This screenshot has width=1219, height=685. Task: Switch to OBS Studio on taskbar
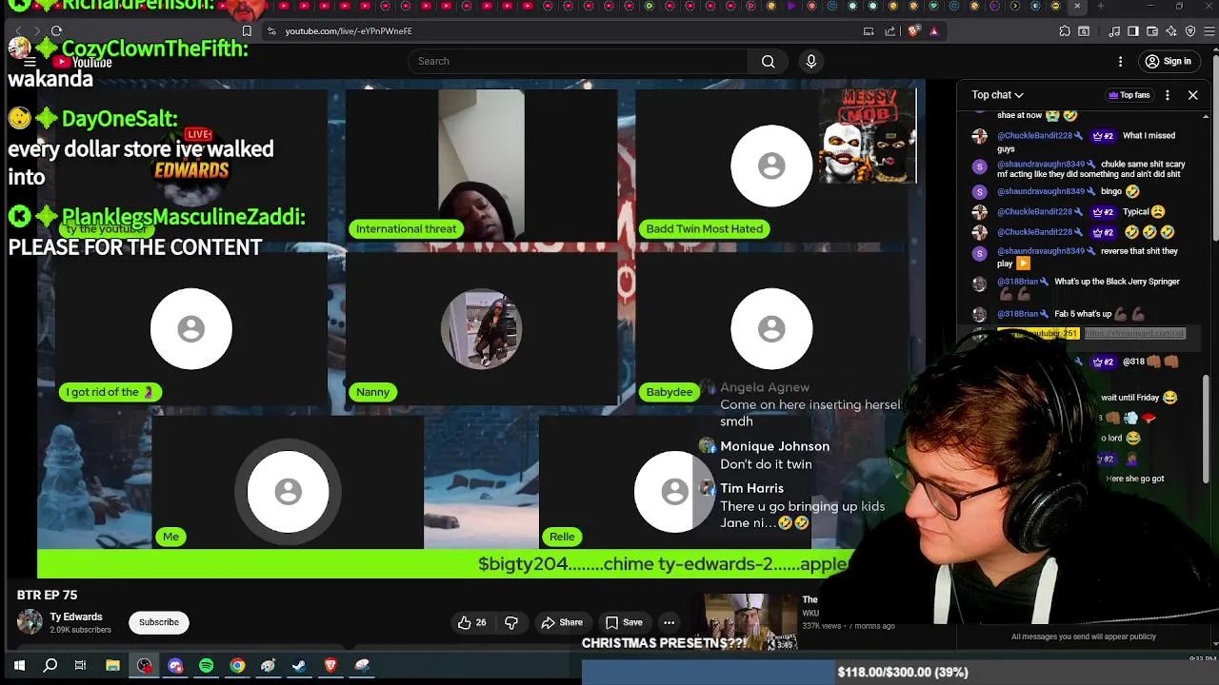coord(144,666)
